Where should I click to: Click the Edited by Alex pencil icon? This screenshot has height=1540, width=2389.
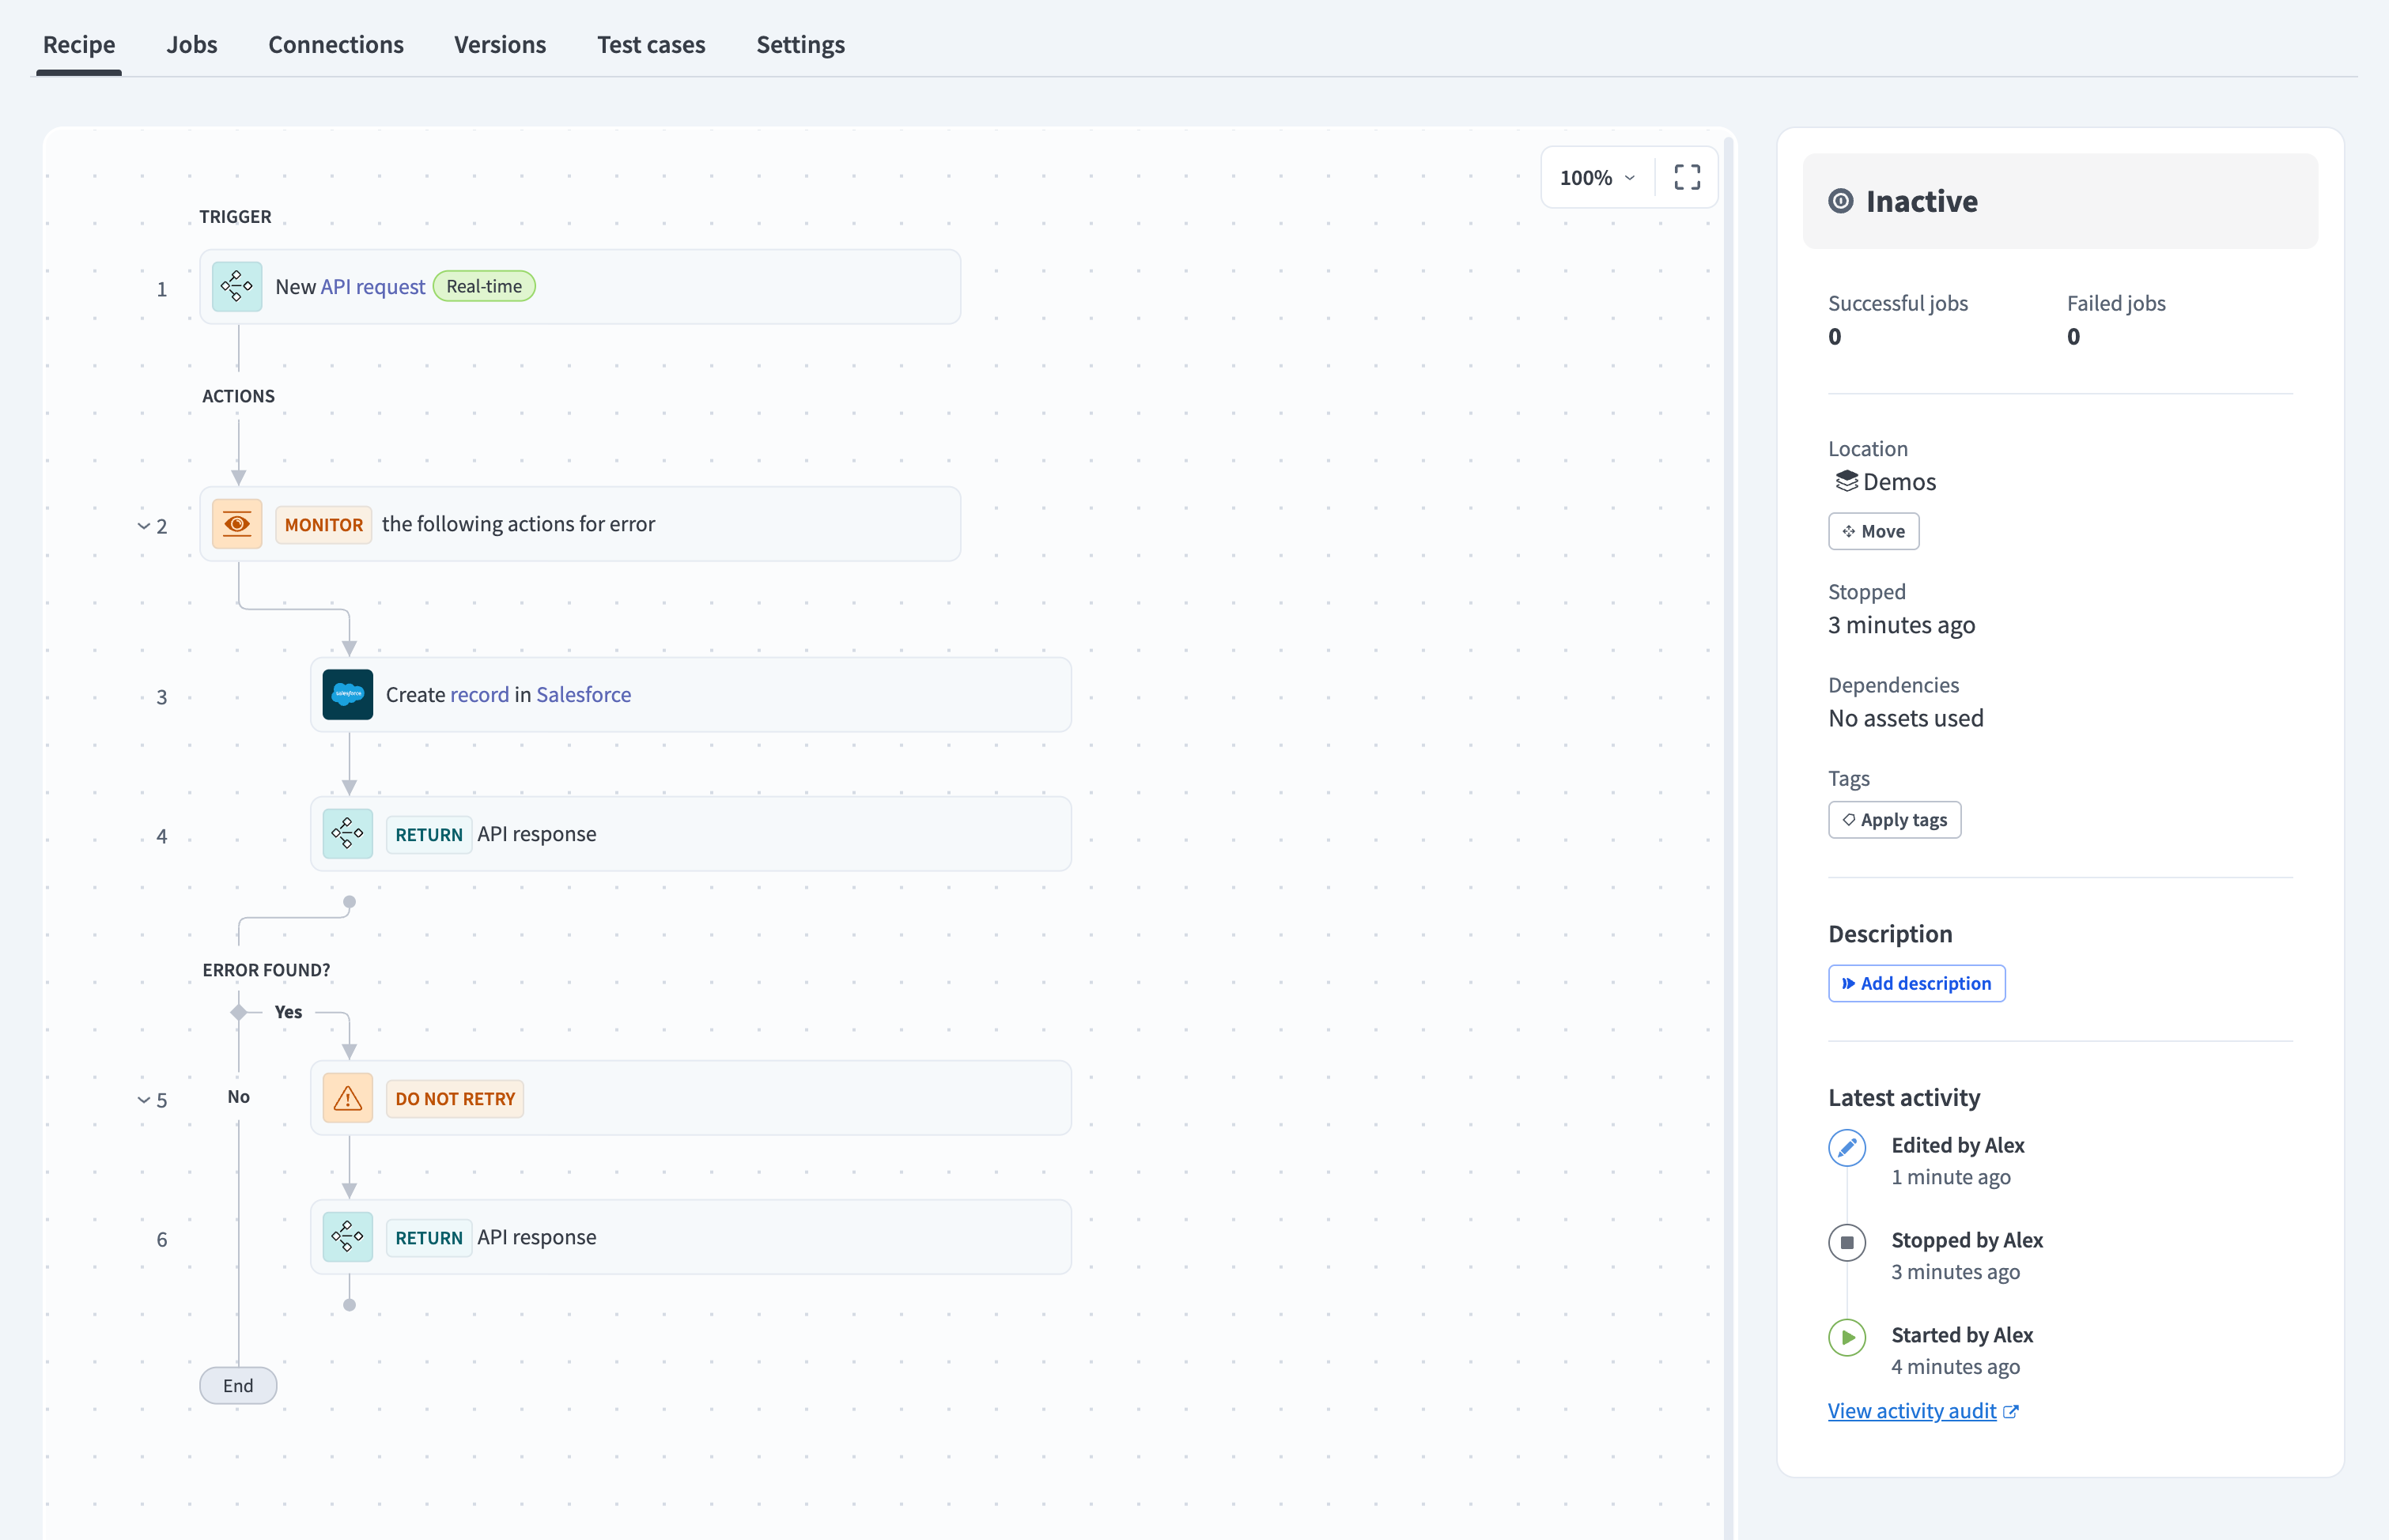(x=1847, y=1147)
